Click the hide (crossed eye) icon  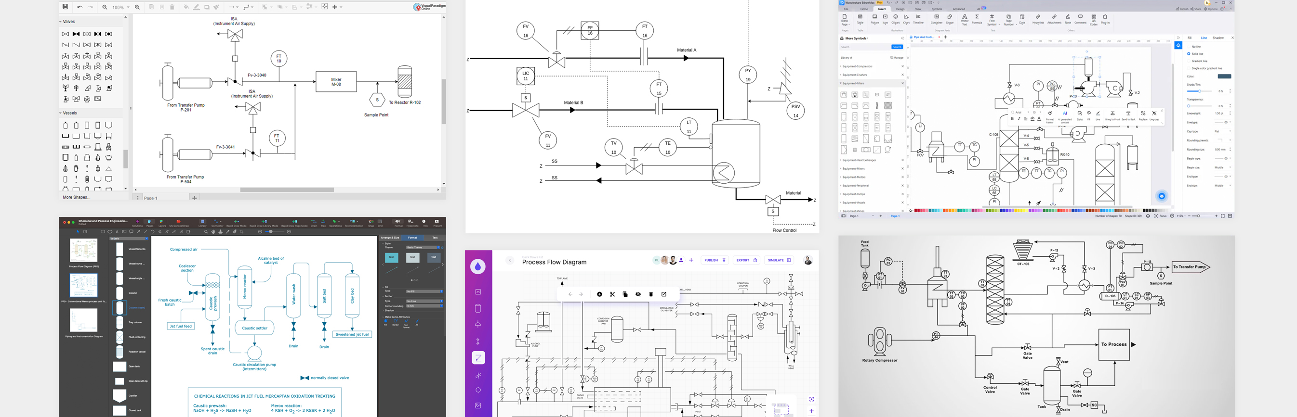[638, 294]
